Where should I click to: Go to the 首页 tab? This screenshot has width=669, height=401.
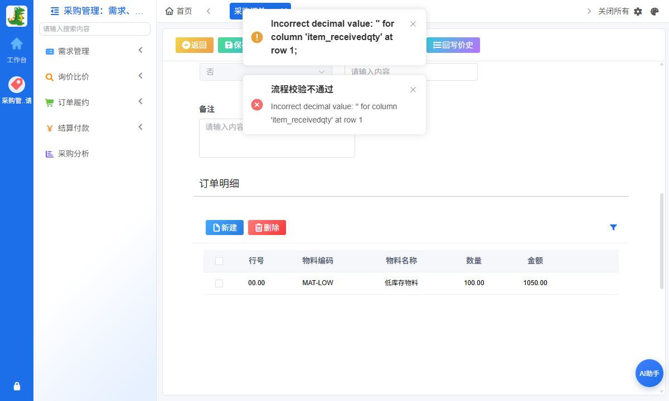[179, 11]
